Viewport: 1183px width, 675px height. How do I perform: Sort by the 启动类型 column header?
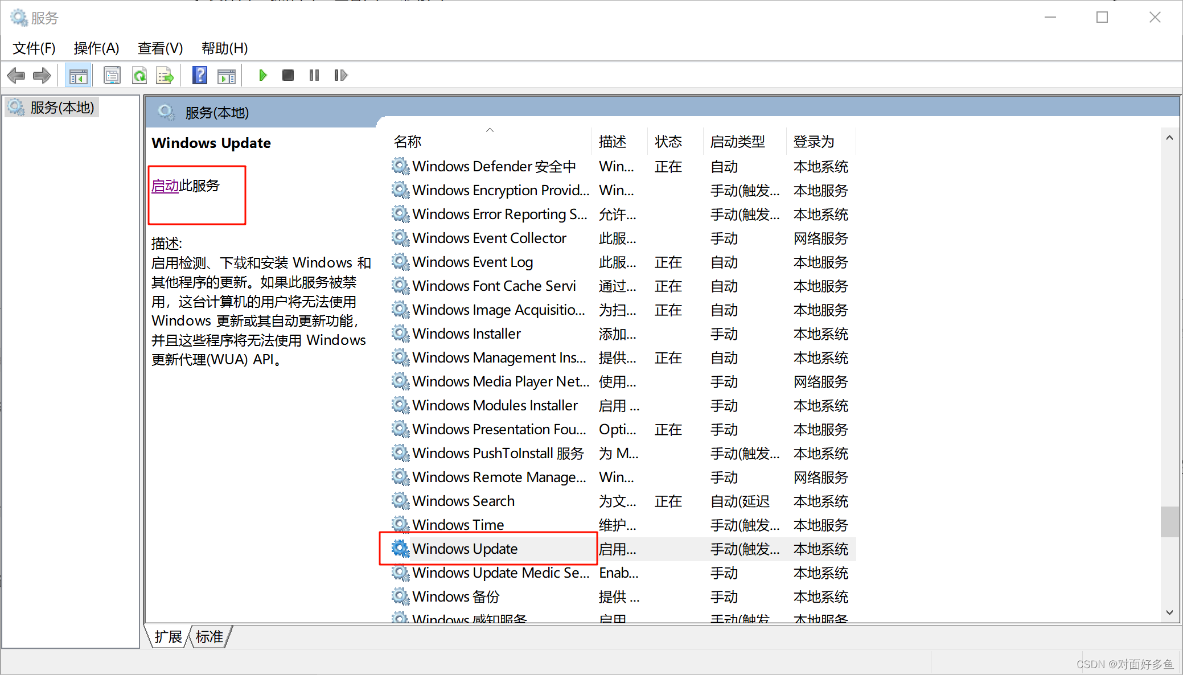(737, 141)
